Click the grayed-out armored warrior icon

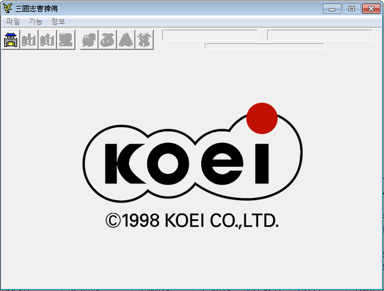(144, 40)
